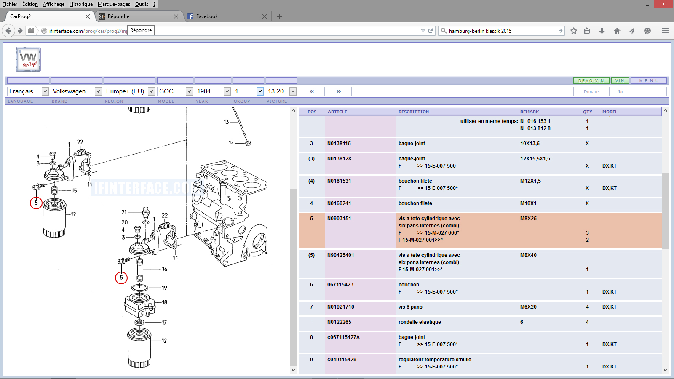
Task: Open the Fichier menu
Action: (x=10, y=4)
